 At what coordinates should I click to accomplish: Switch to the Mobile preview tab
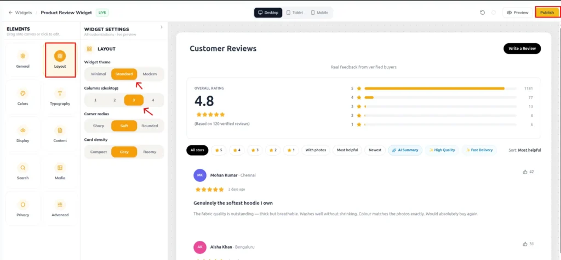tap(319, 13)
